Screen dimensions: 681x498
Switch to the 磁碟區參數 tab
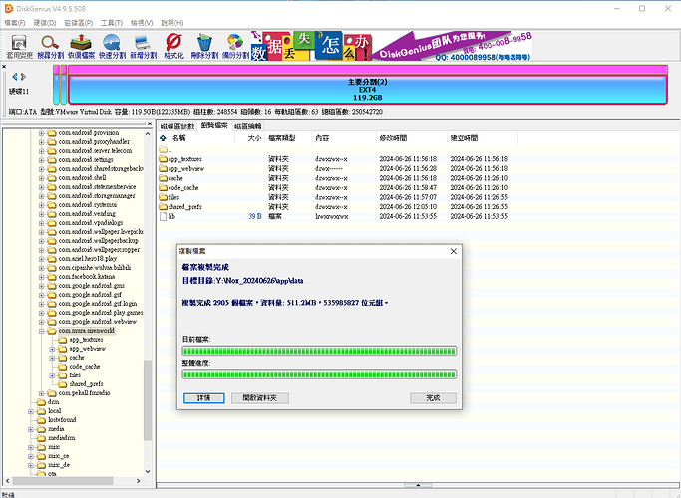177,126
